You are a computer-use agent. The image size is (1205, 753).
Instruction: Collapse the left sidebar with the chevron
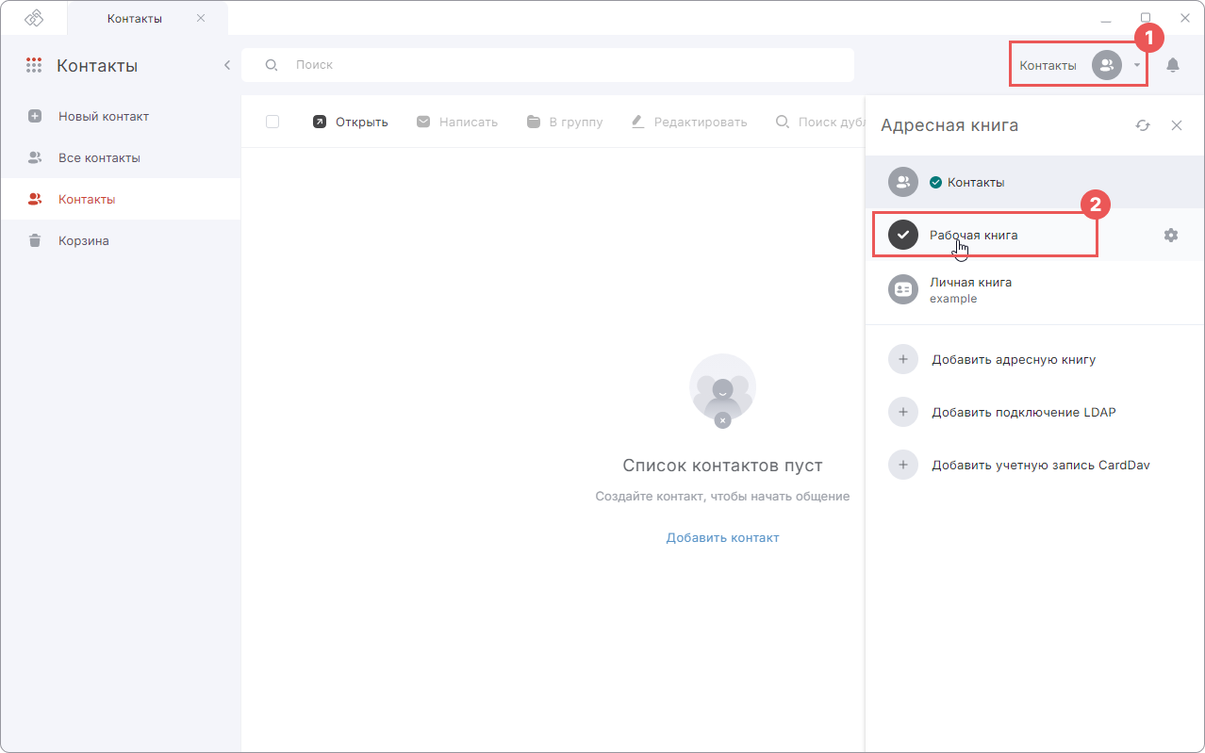(x=227, y=65)
